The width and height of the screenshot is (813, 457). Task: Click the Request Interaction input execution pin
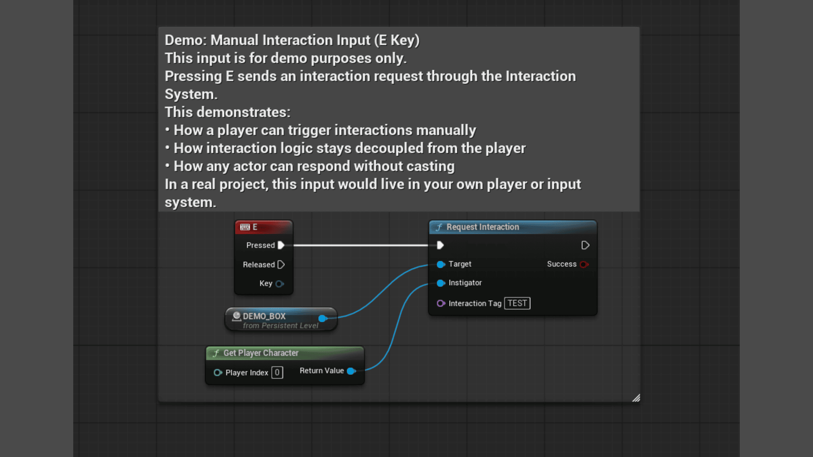440,245
